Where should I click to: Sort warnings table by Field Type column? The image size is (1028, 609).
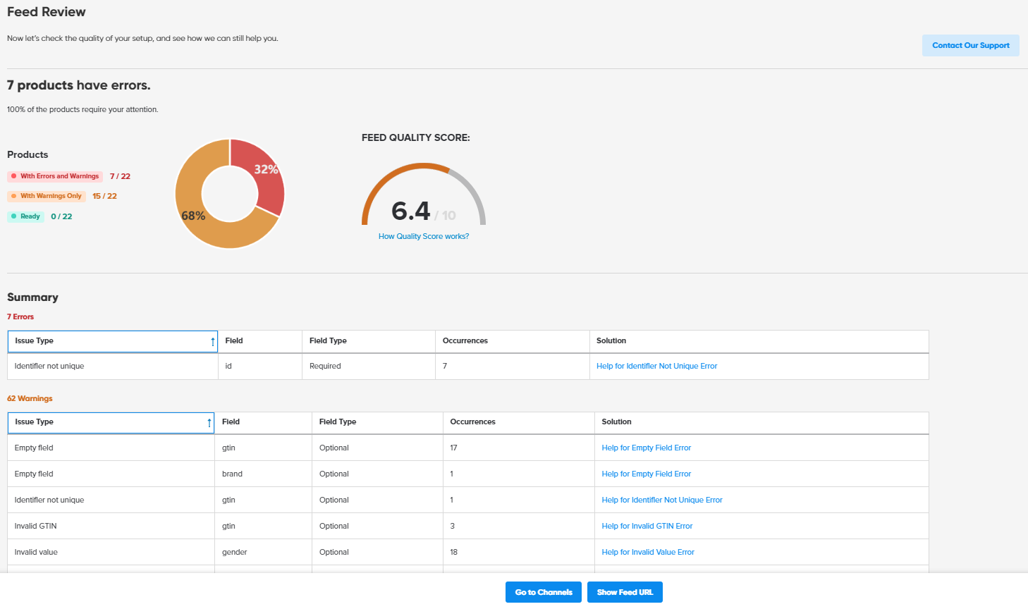point(337,422)
